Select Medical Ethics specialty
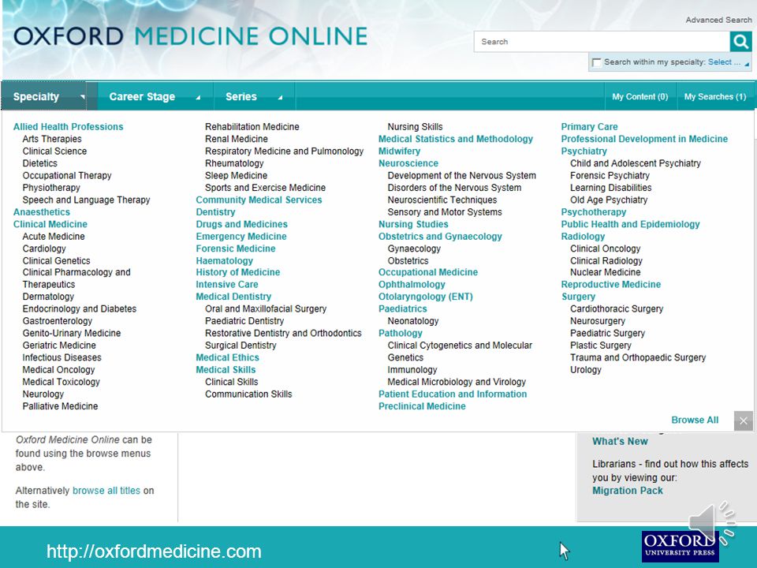Image resolution: width=757 pixels, height=568 pixels. click(227, 357)
